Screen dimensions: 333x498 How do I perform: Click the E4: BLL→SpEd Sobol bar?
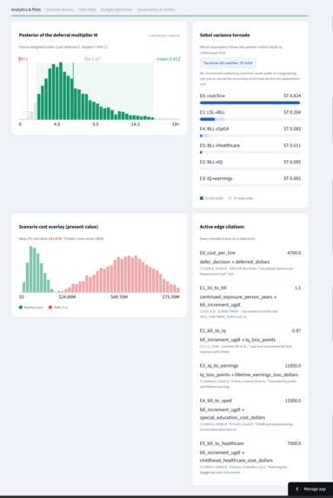tap(250, 136)
